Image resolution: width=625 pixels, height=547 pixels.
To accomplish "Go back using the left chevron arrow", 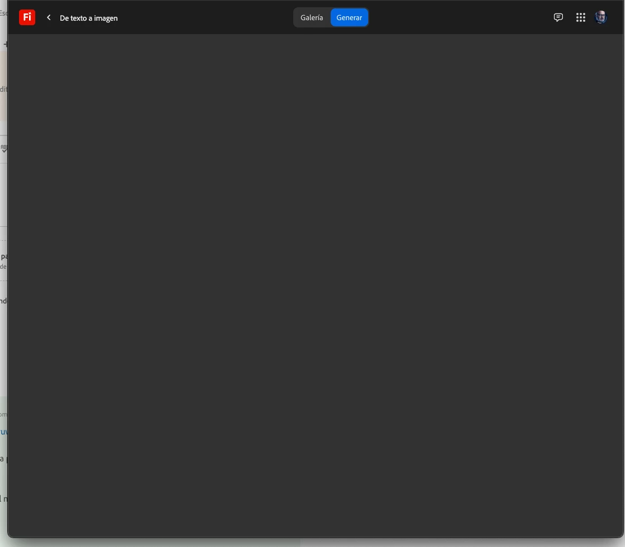I will (x=49, y=17).
